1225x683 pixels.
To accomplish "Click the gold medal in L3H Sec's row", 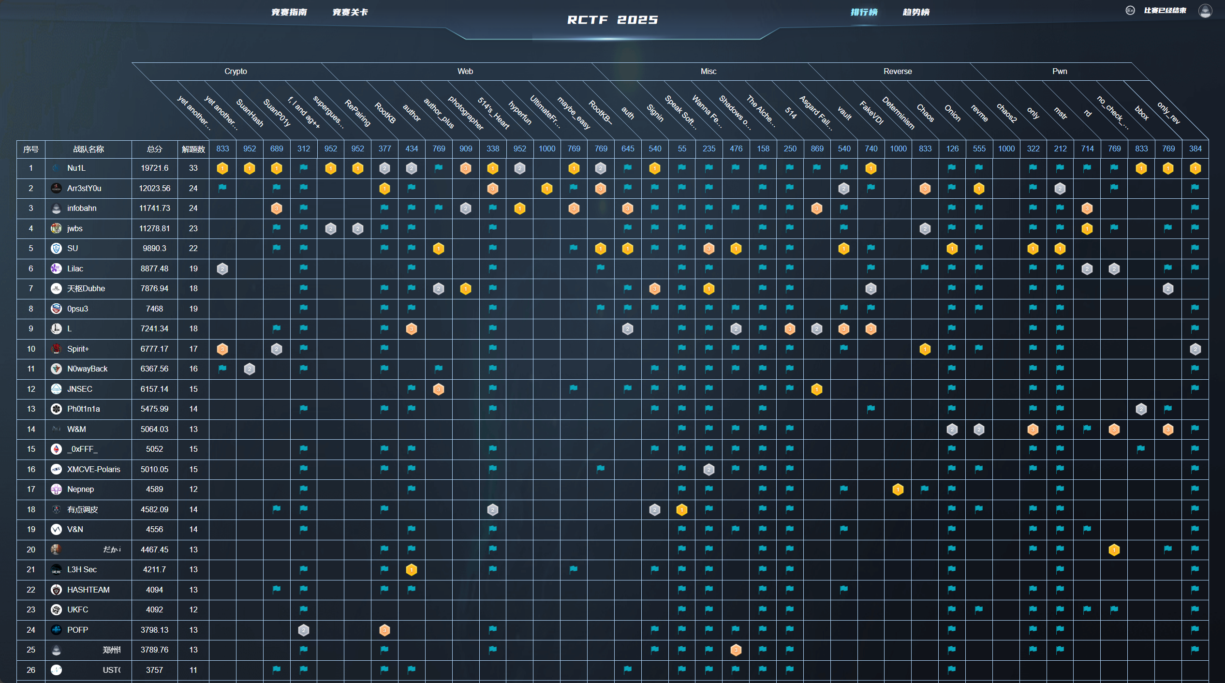I will pyautogui.click(x=411, y=570).
